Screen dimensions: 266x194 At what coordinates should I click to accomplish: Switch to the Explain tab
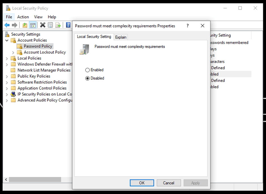click(x=121, y=37)
